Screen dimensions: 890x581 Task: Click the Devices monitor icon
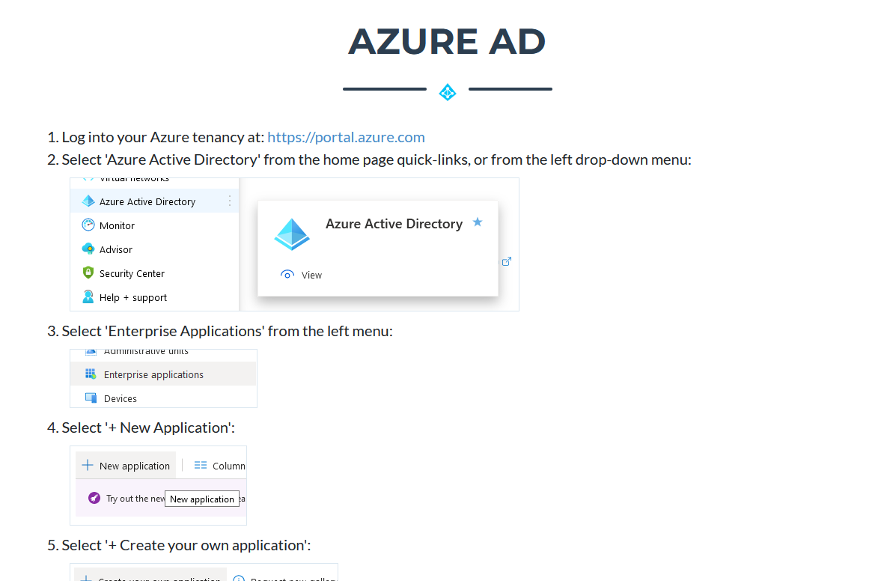(91, 398)
